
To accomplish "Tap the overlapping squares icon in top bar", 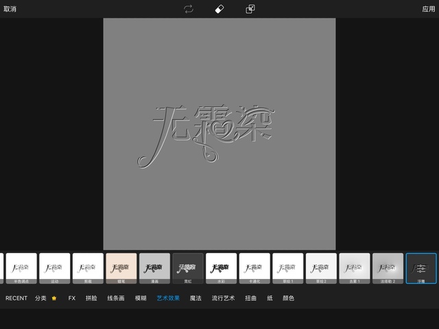I will click(250, 9).
